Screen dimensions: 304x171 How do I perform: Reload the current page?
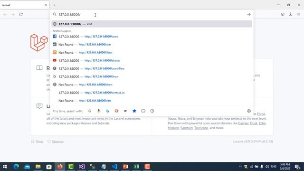click(x=21, y=14)
